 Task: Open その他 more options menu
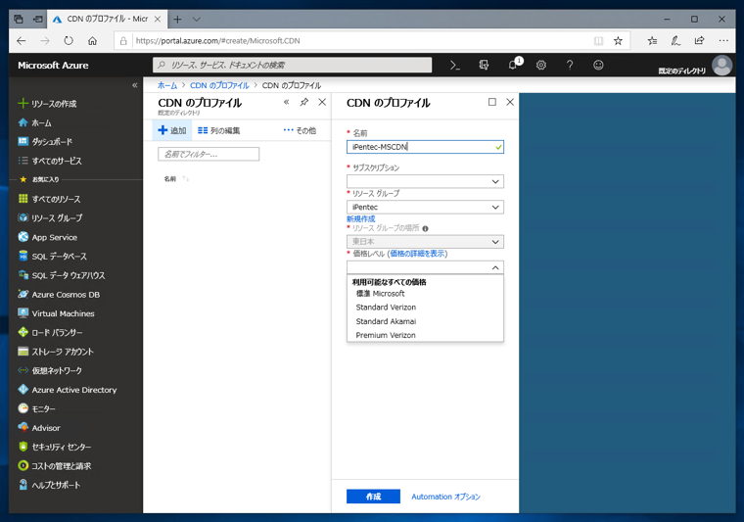click(300, 130)
